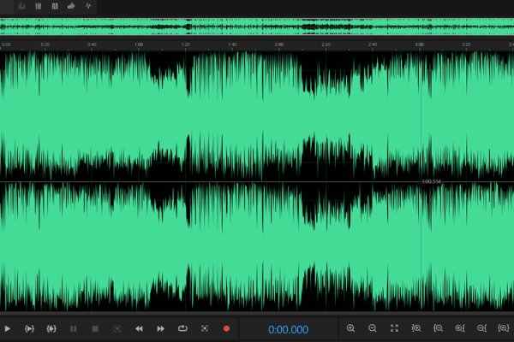The image size is (514, 342).
Task: Click the Stop square button
Action: (95, 328)
